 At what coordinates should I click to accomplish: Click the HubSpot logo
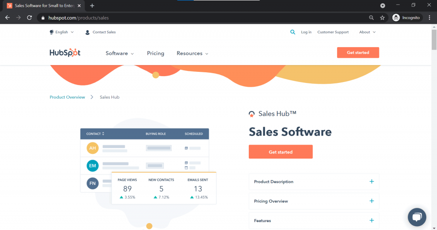[x=65, y=53]
